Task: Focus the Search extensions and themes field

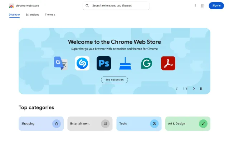Action: tap(116, 6)
